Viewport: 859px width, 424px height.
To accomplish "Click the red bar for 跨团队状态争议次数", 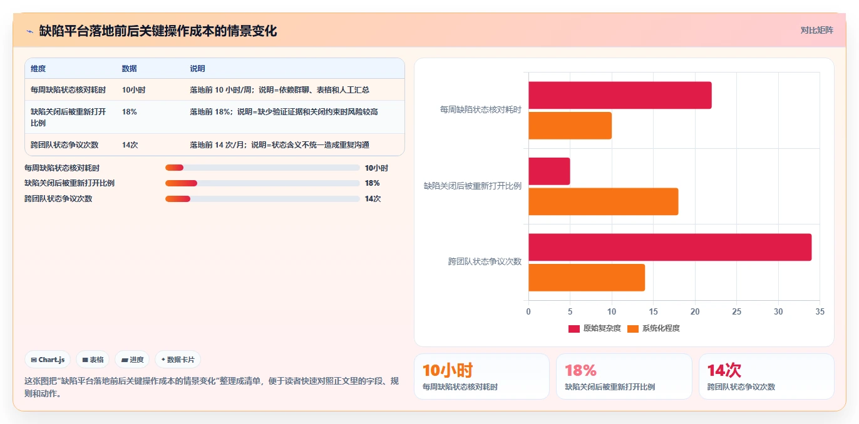I will coord(670,247).
